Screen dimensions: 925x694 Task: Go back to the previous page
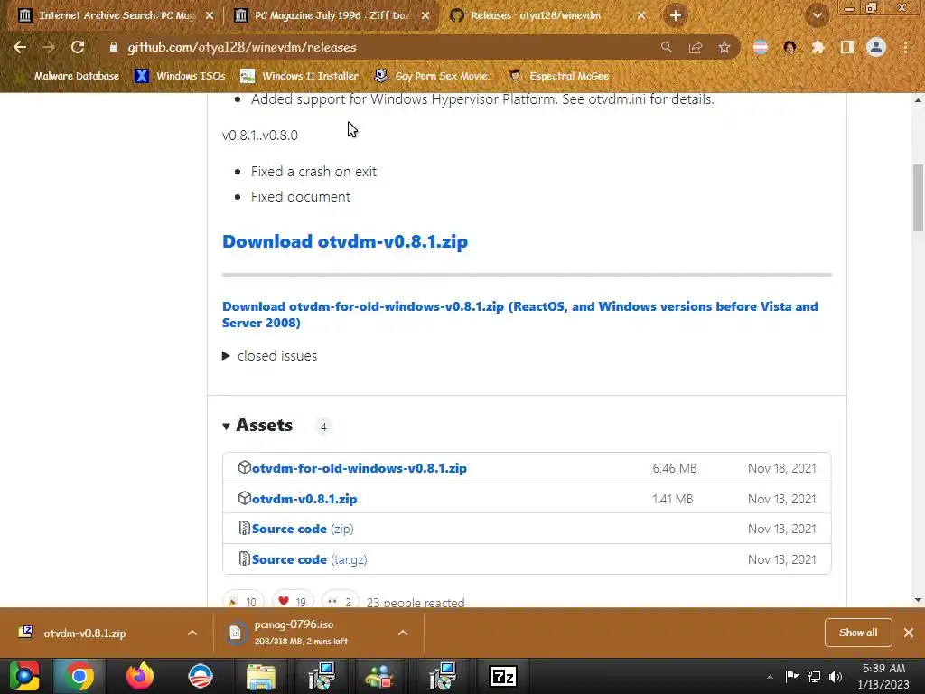pos(20,47)
